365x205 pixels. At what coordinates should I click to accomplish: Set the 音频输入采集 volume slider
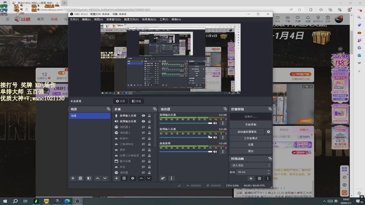click(186, 138)
